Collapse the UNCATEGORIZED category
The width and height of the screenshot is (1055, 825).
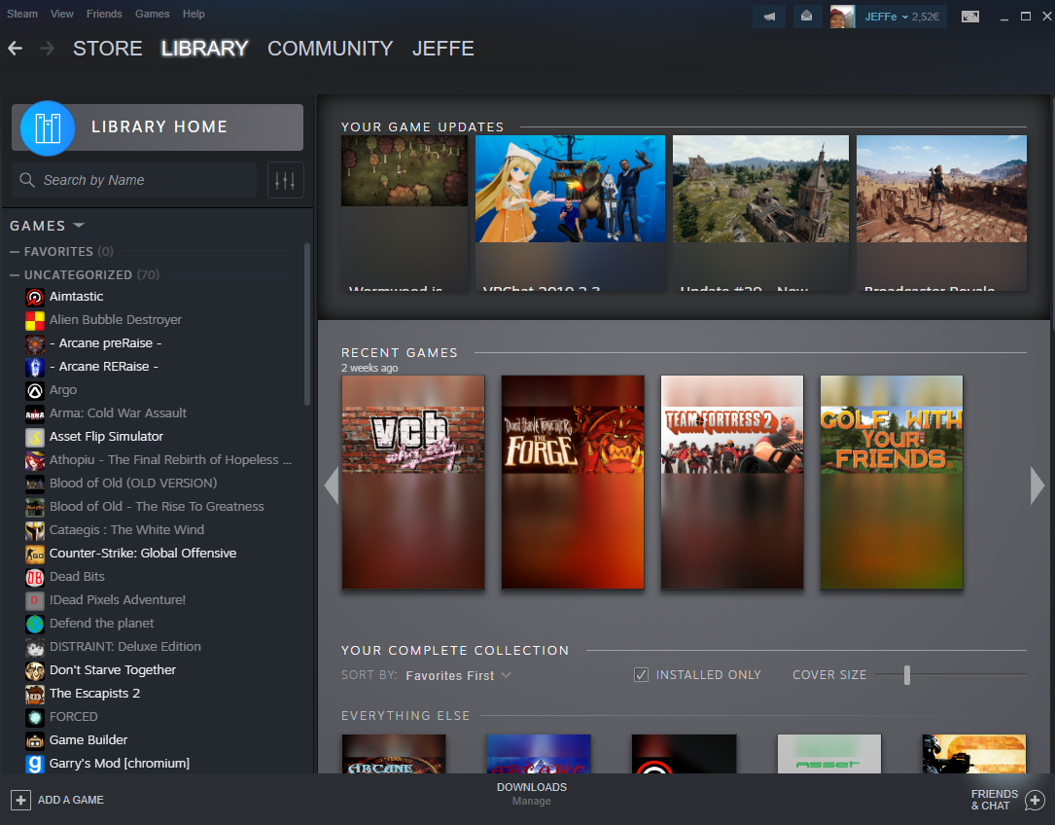pyautogui.click(x=15, y=274)
